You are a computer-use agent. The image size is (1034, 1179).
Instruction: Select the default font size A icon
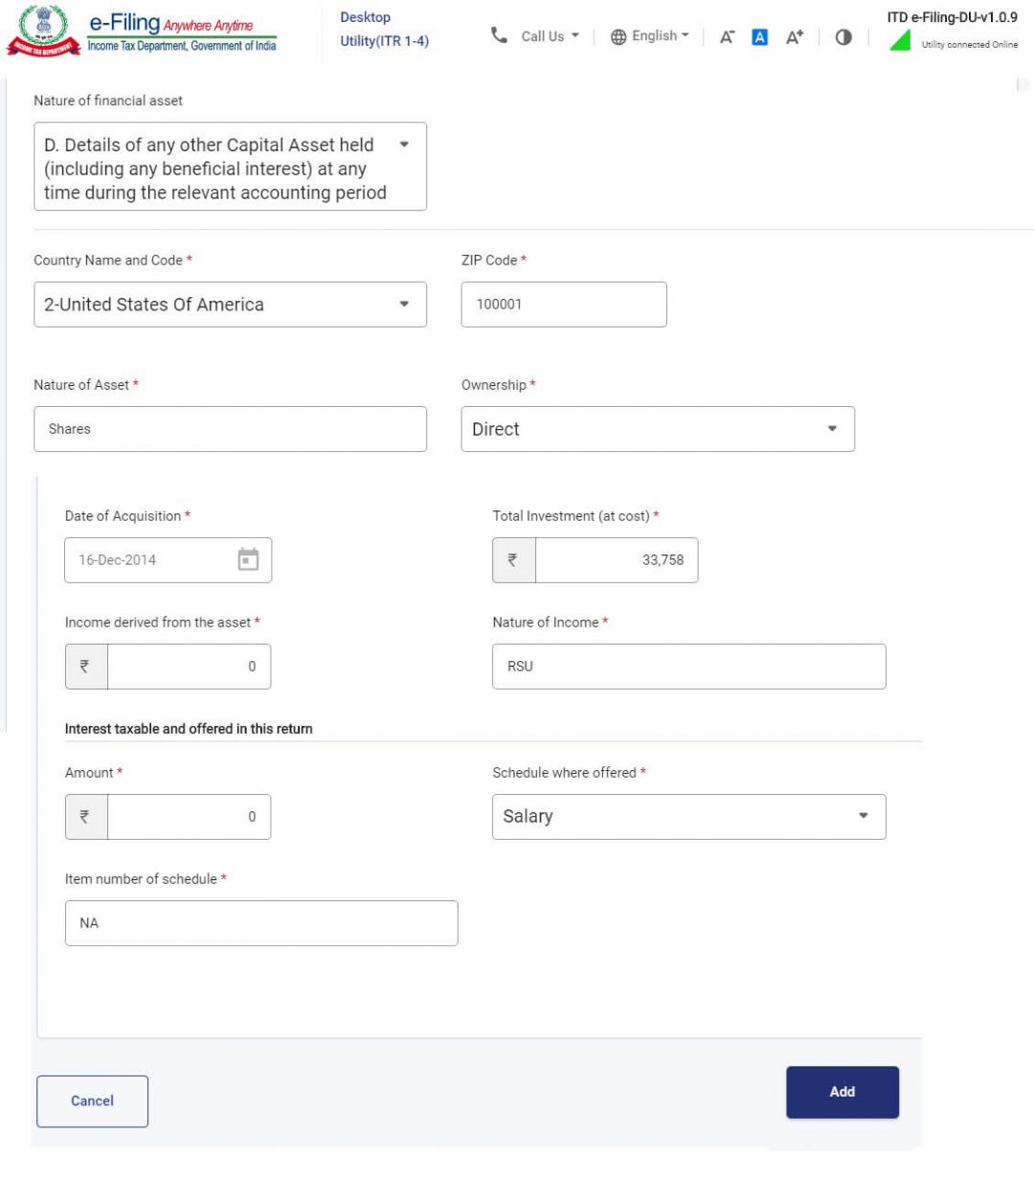pyautogui.click(x=760, y=36)
